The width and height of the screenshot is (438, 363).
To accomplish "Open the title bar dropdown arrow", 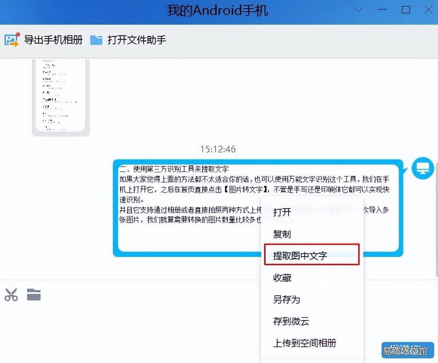I will (358, 10).
